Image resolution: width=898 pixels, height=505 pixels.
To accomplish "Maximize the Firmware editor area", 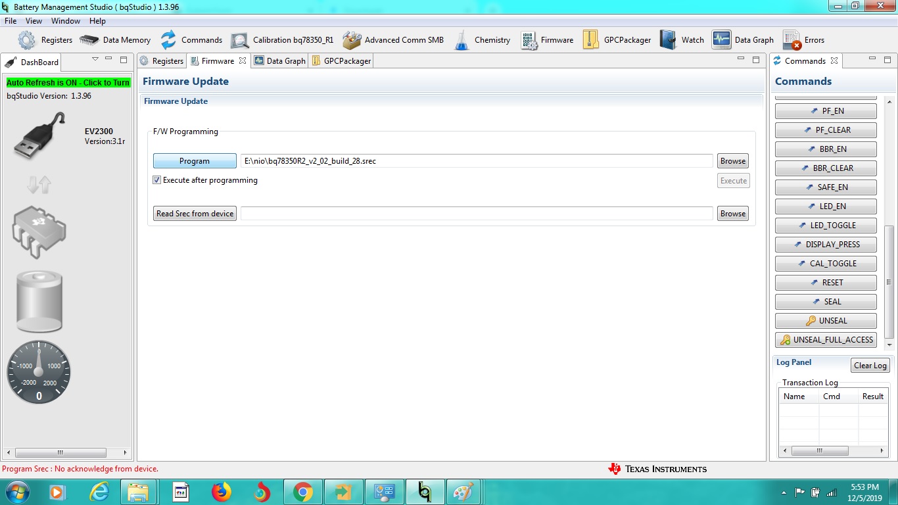I will point(756,60).
